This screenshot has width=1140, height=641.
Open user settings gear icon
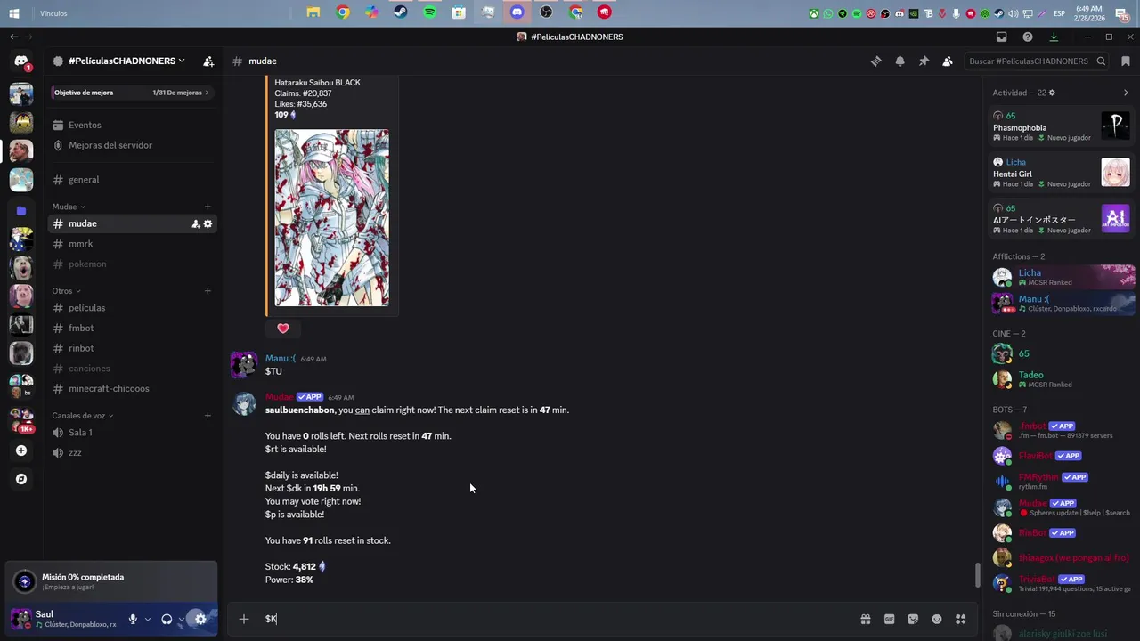click(x=200, y=619)
